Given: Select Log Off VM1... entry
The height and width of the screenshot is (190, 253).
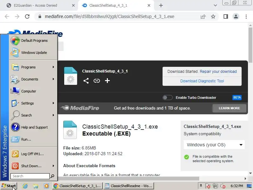Looking at the screenshot, I should point(33,154).
